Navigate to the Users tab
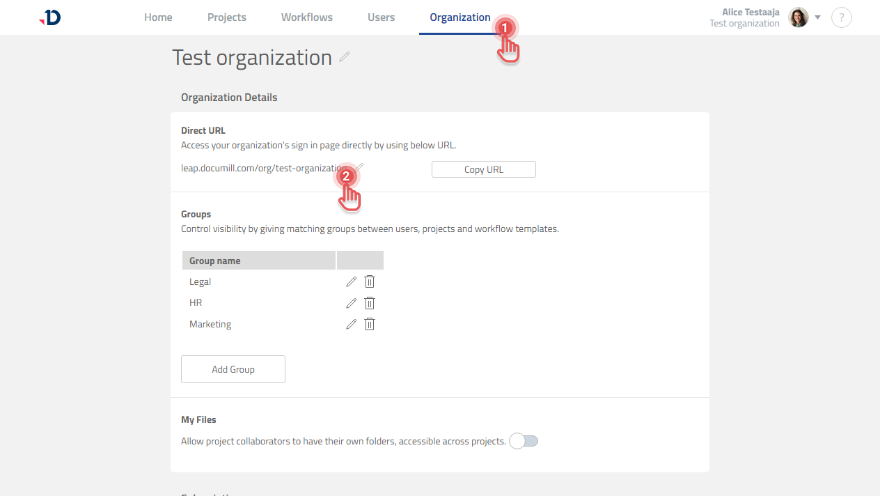This screenshot has height=496, width=880. pyautogui.click(x=381, y=17)
